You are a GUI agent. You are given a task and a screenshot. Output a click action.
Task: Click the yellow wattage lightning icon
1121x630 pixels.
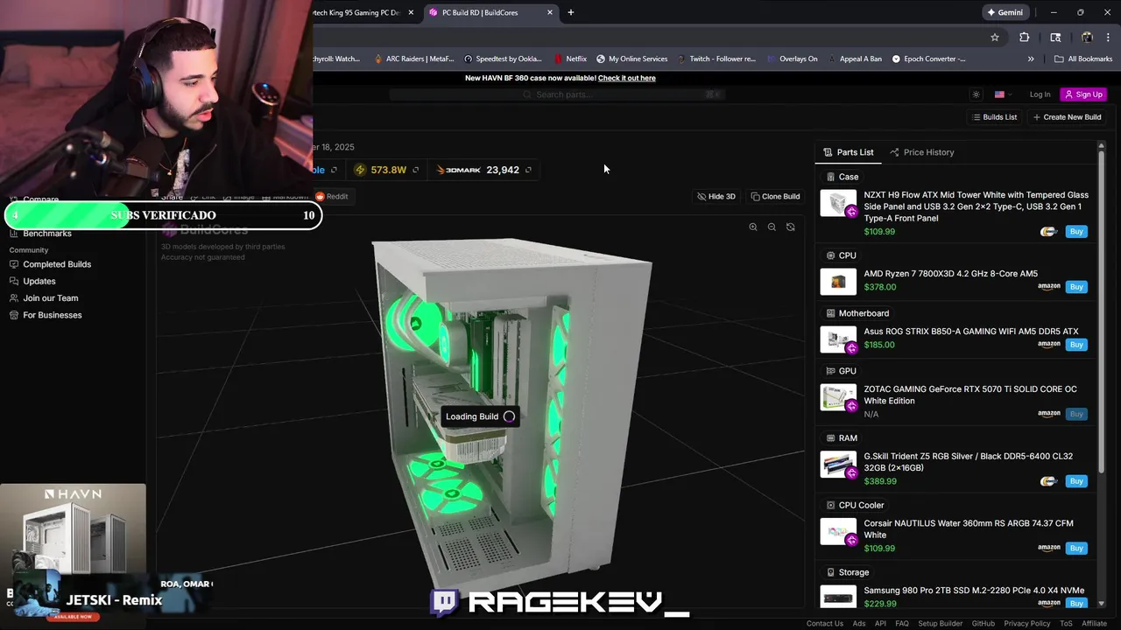click(360, 170)
